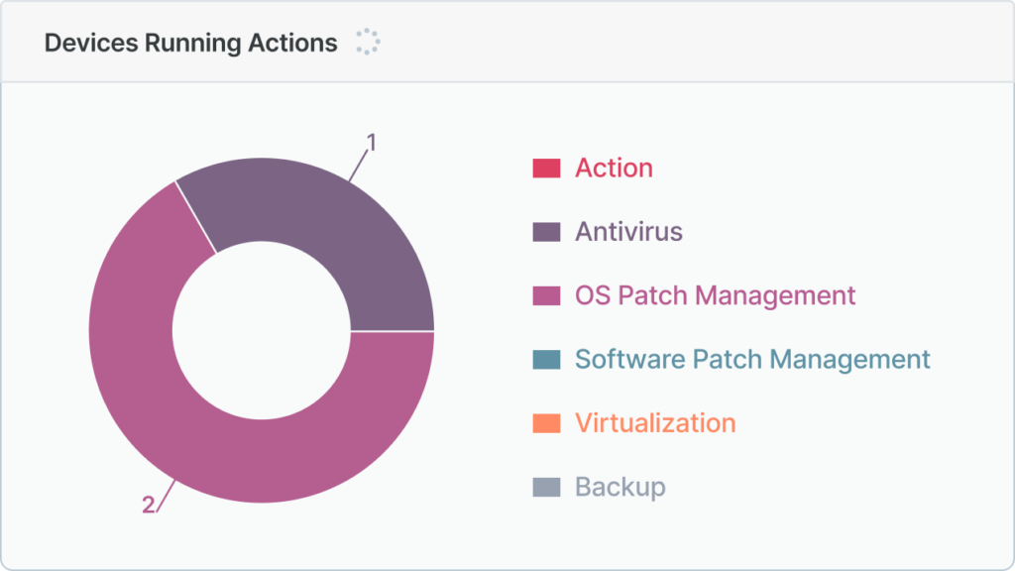Click the Devices Running Actions title
Image resolution: width=1015 pixels, height=571 pixels.
point(190,44)
